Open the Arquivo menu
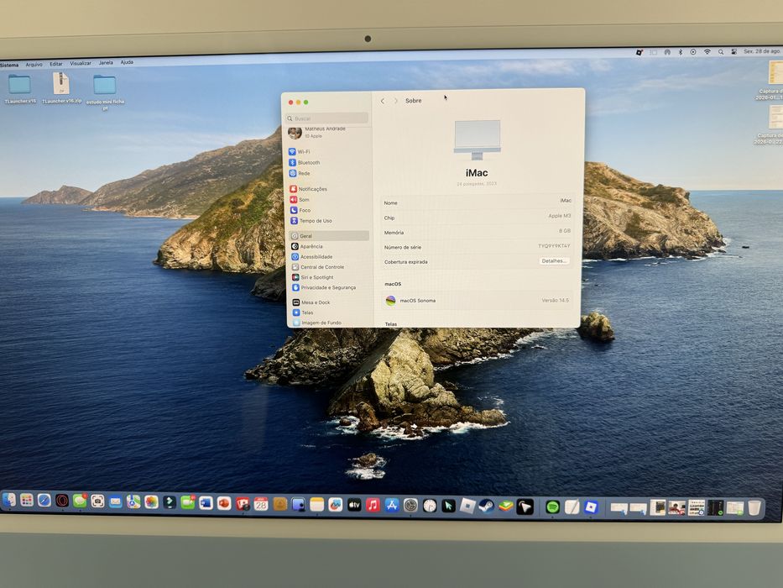783x588 pixels. pyautogui.click(x=34, y=65)
